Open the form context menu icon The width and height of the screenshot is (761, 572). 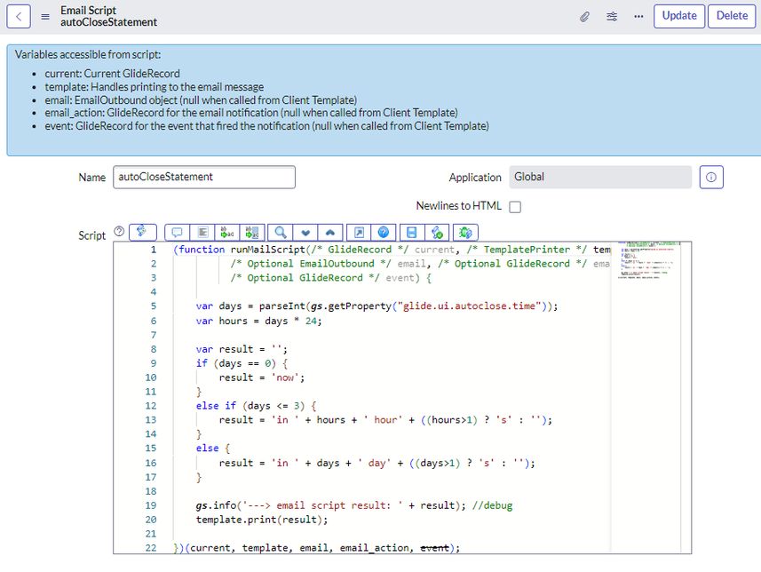pos(45,17)
